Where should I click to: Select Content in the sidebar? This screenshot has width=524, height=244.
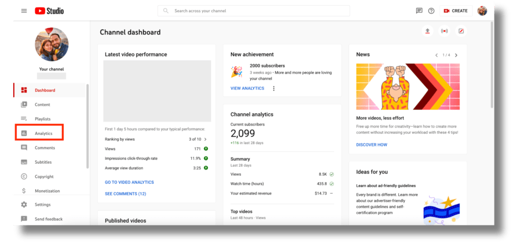tap(42, 105)
